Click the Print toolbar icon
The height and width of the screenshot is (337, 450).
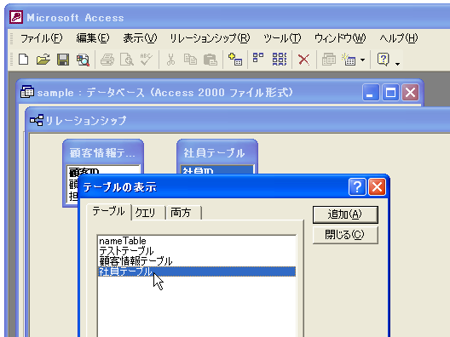coord(107,60)
